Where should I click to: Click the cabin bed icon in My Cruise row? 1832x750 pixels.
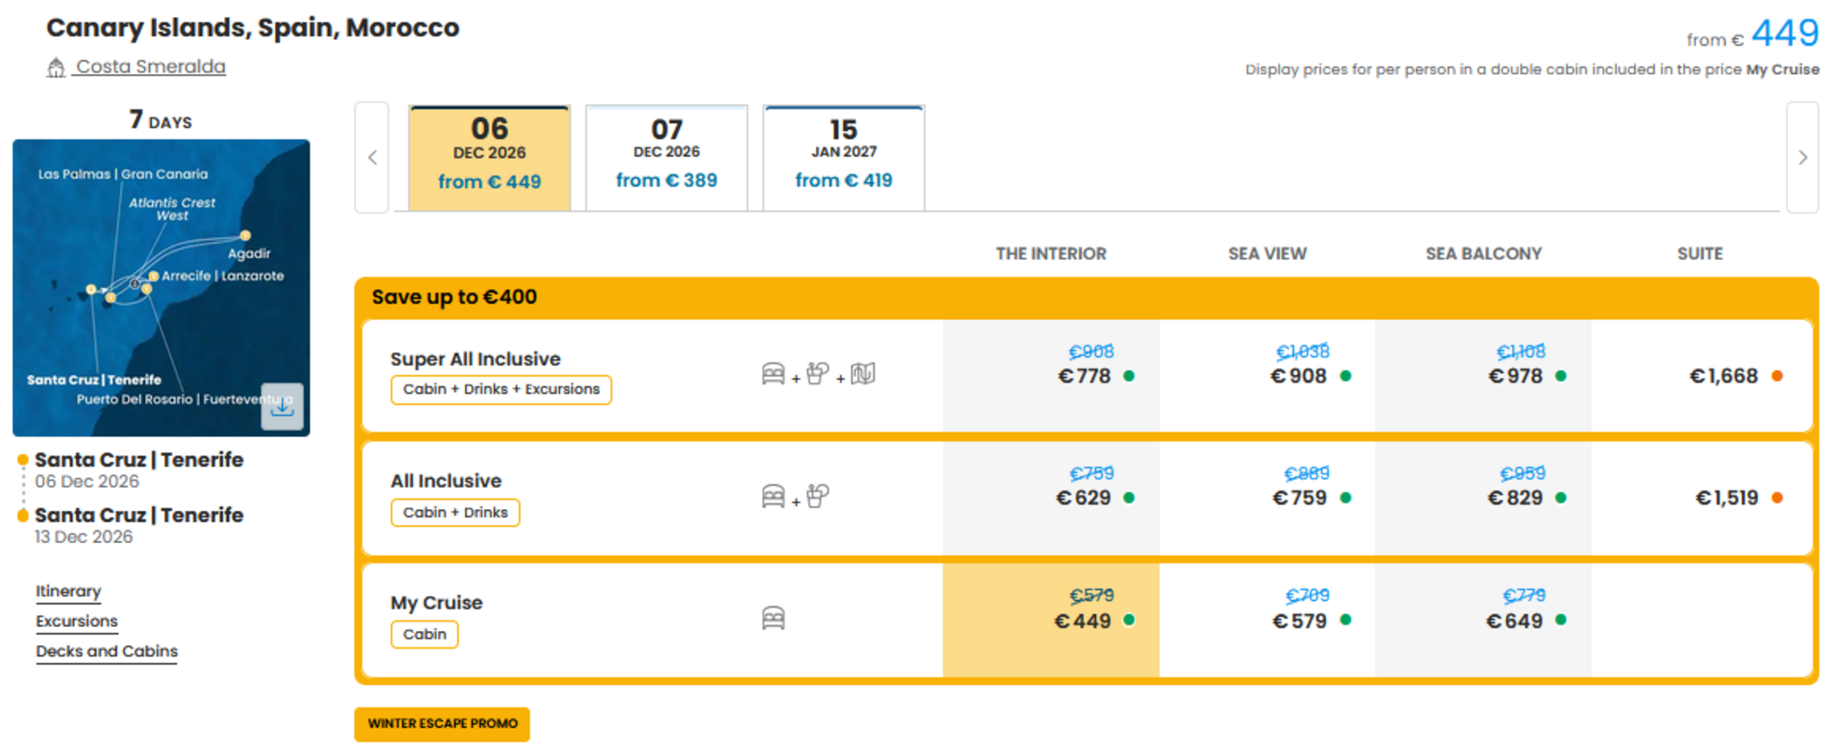(x=773, y=618)
